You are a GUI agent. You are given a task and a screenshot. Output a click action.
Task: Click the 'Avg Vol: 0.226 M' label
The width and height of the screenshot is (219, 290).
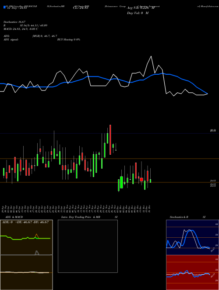(141, 8)
